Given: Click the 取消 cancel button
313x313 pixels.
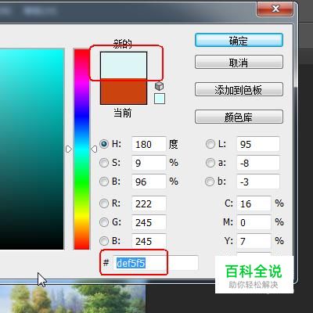Looking at the screenshot, I should point(239,62).
